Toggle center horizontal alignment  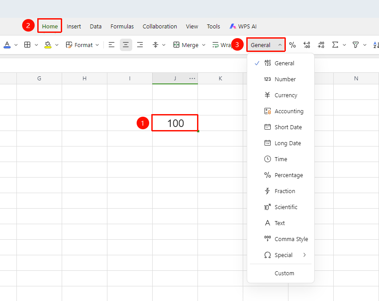point(126,45)
